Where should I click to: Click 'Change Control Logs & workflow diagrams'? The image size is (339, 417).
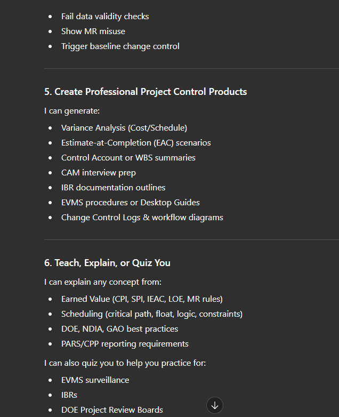click(142, 218)
